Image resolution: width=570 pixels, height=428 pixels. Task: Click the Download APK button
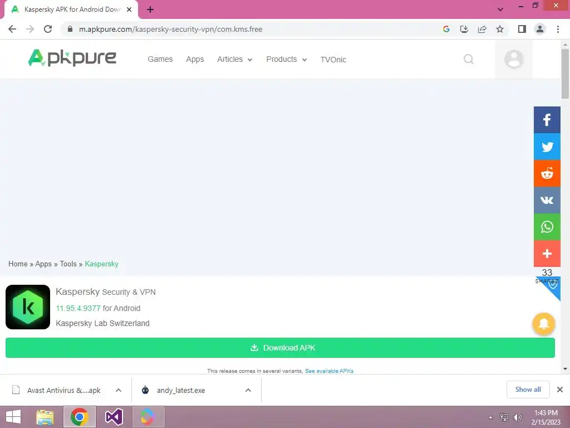(x=280, y=348)
